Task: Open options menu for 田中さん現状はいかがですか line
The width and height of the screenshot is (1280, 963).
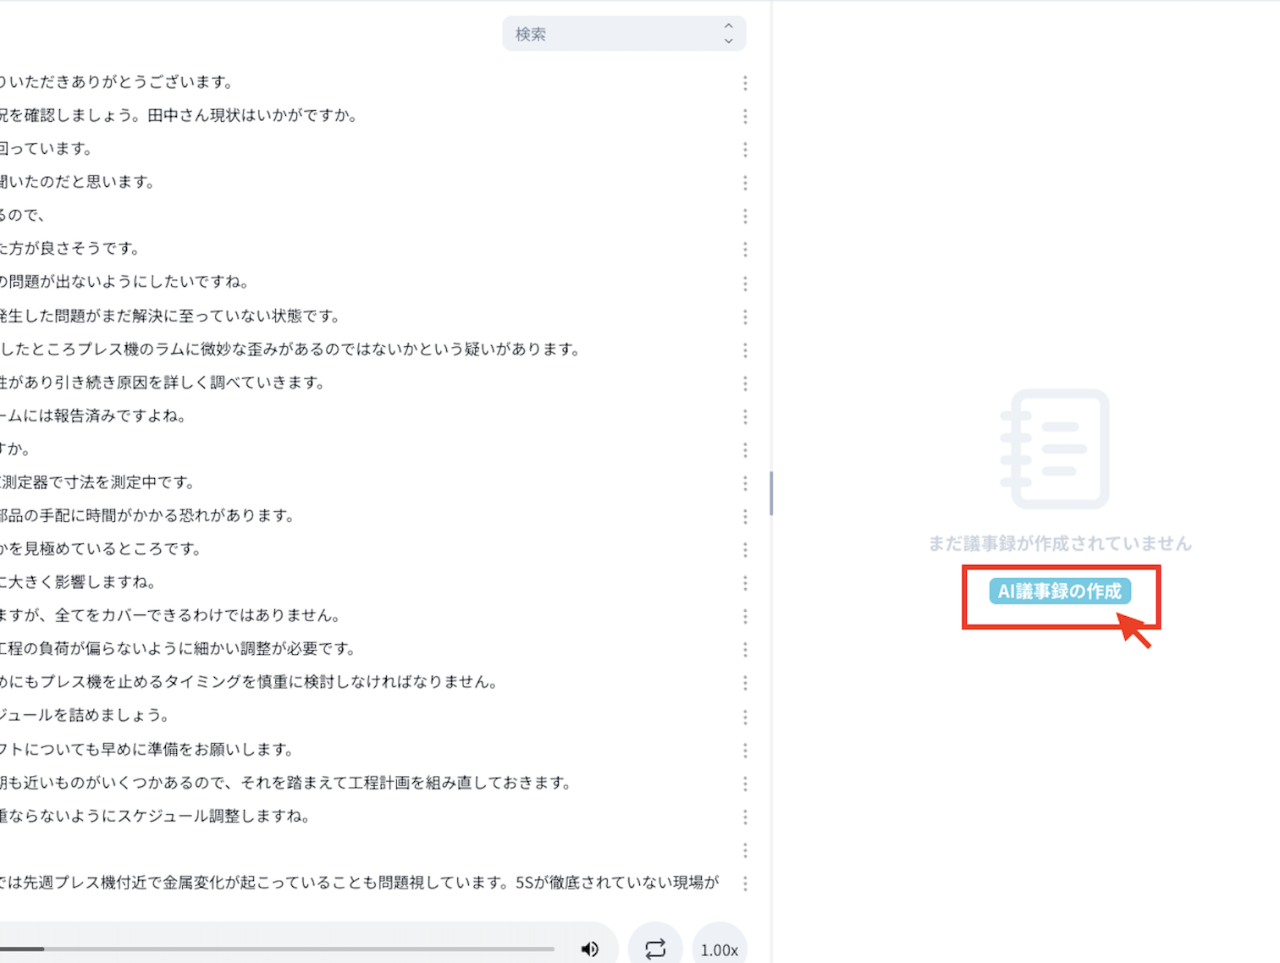Action: pyautogui.click(x=745, y=116)
